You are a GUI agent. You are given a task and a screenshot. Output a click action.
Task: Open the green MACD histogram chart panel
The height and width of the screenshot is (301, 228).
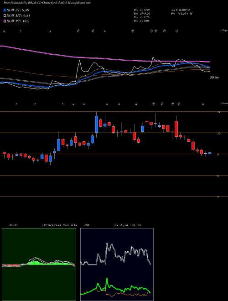pyautogui.click(x=39, y=265)
